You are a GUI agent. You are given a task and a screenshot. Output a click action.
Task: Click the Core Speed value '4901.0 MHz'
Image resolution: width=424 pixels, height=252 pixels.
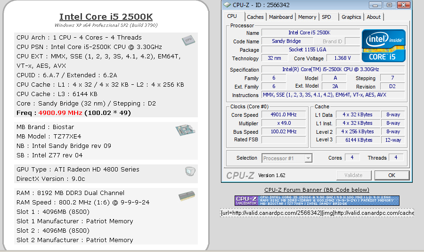tap(284, 114)
